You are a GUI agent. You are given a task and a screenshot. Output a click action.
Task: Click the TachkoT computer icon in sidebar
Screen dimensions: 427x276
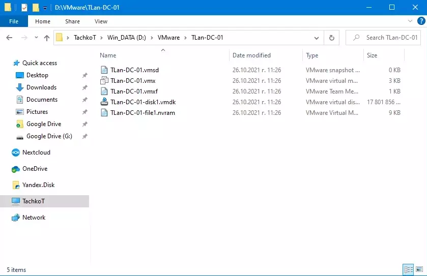(x=16, y=201)
